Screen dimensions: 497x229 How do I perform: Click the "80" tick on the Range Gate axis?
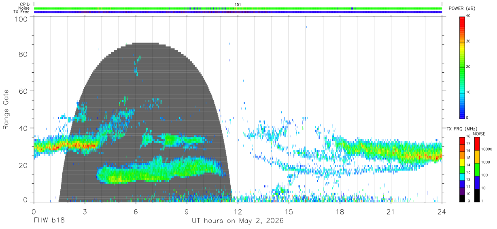tap(24, 54)
